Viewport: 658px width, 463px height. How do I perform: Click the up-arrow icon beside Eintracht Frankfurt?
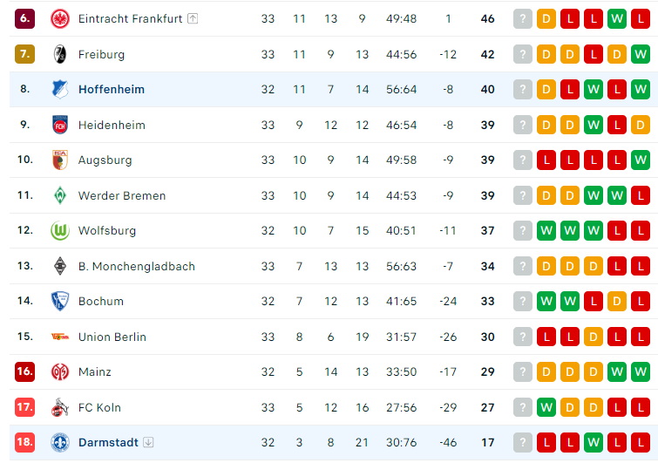[x=193, y=18]
